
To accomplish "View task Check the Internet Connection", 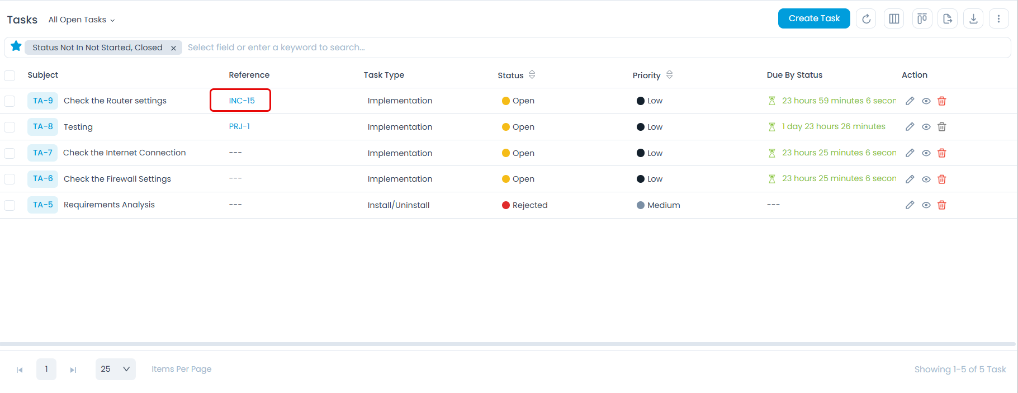I will point(926,153).
